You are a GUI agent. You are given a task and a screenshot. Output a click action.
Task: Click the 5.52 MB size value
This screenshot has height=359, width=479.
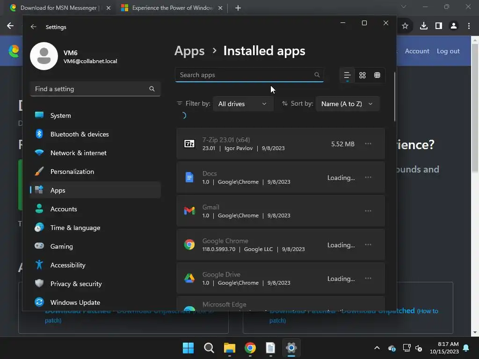343,144
